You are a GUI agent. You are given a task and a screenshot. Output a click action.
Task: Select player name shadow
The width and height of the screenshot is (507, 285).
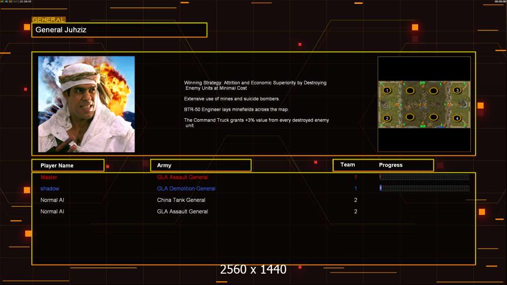[50, 189]
